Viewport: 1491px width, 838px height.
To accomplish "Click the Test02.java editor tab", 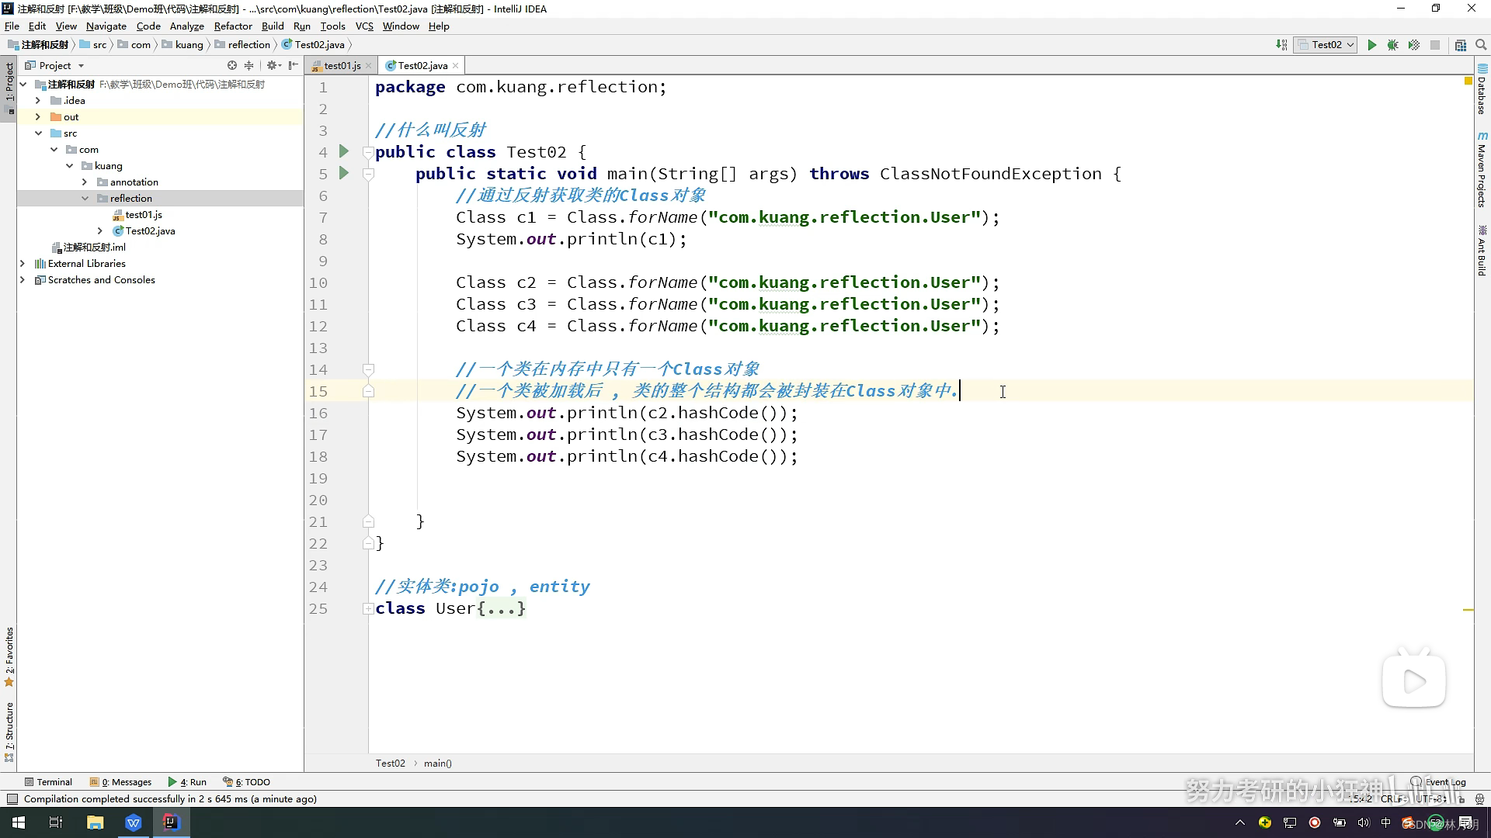I will 422,65.
